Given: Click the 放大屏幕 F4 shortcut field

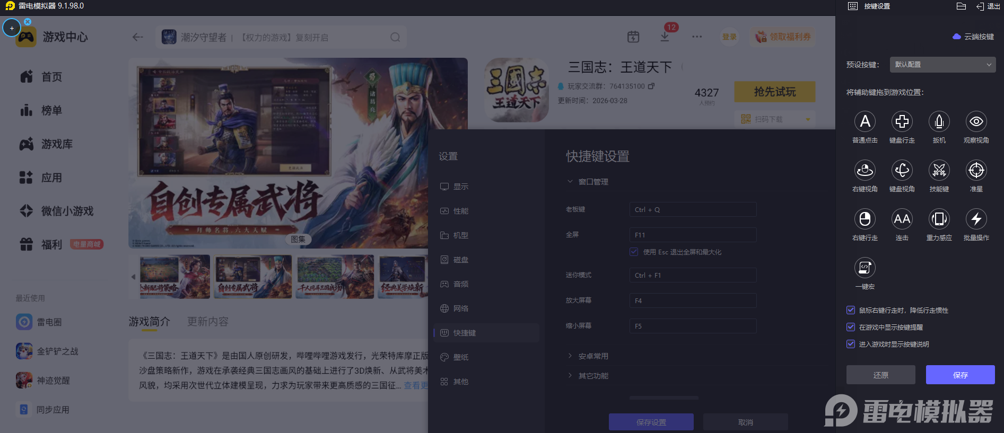Looking at the screenshot, I should 693,301.
